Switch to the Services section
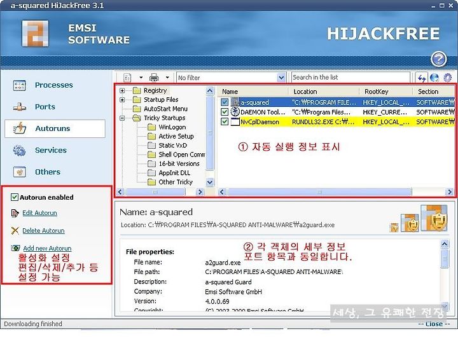This screenshot has width=458, height=337. tap(51, 150)
